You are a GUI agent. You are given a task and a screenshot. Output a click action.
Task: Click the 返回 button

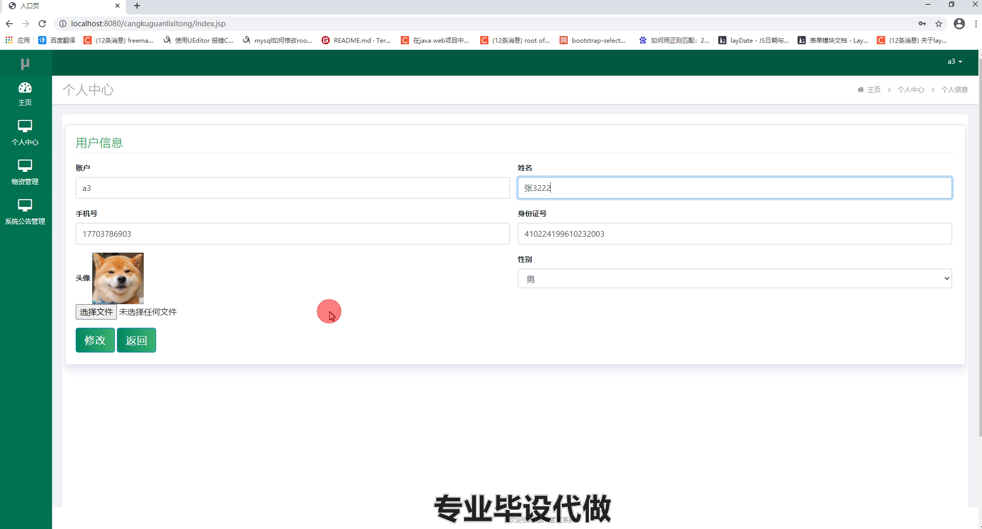coord(137,340)
